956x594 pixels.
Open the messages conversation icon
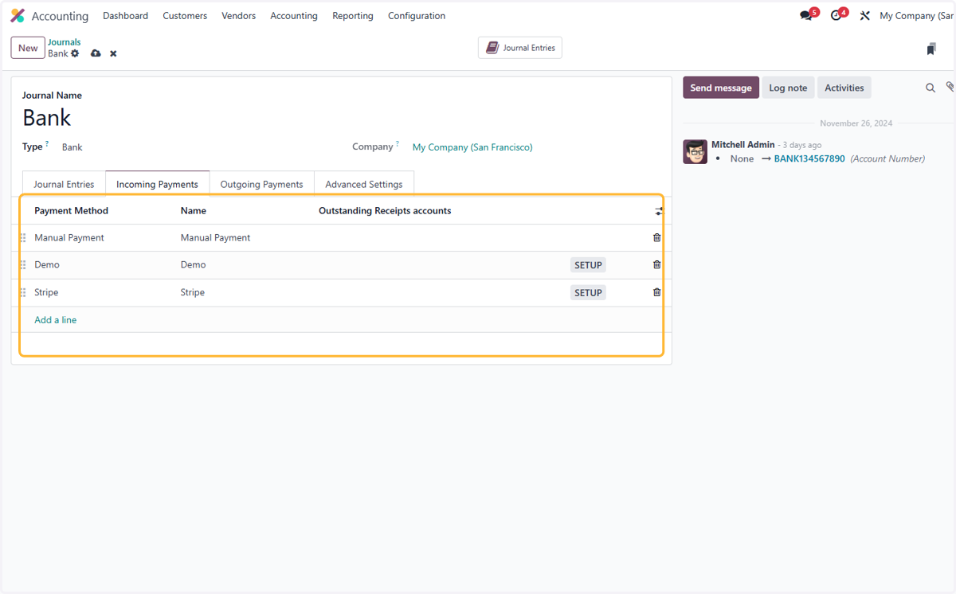(806, 16)
